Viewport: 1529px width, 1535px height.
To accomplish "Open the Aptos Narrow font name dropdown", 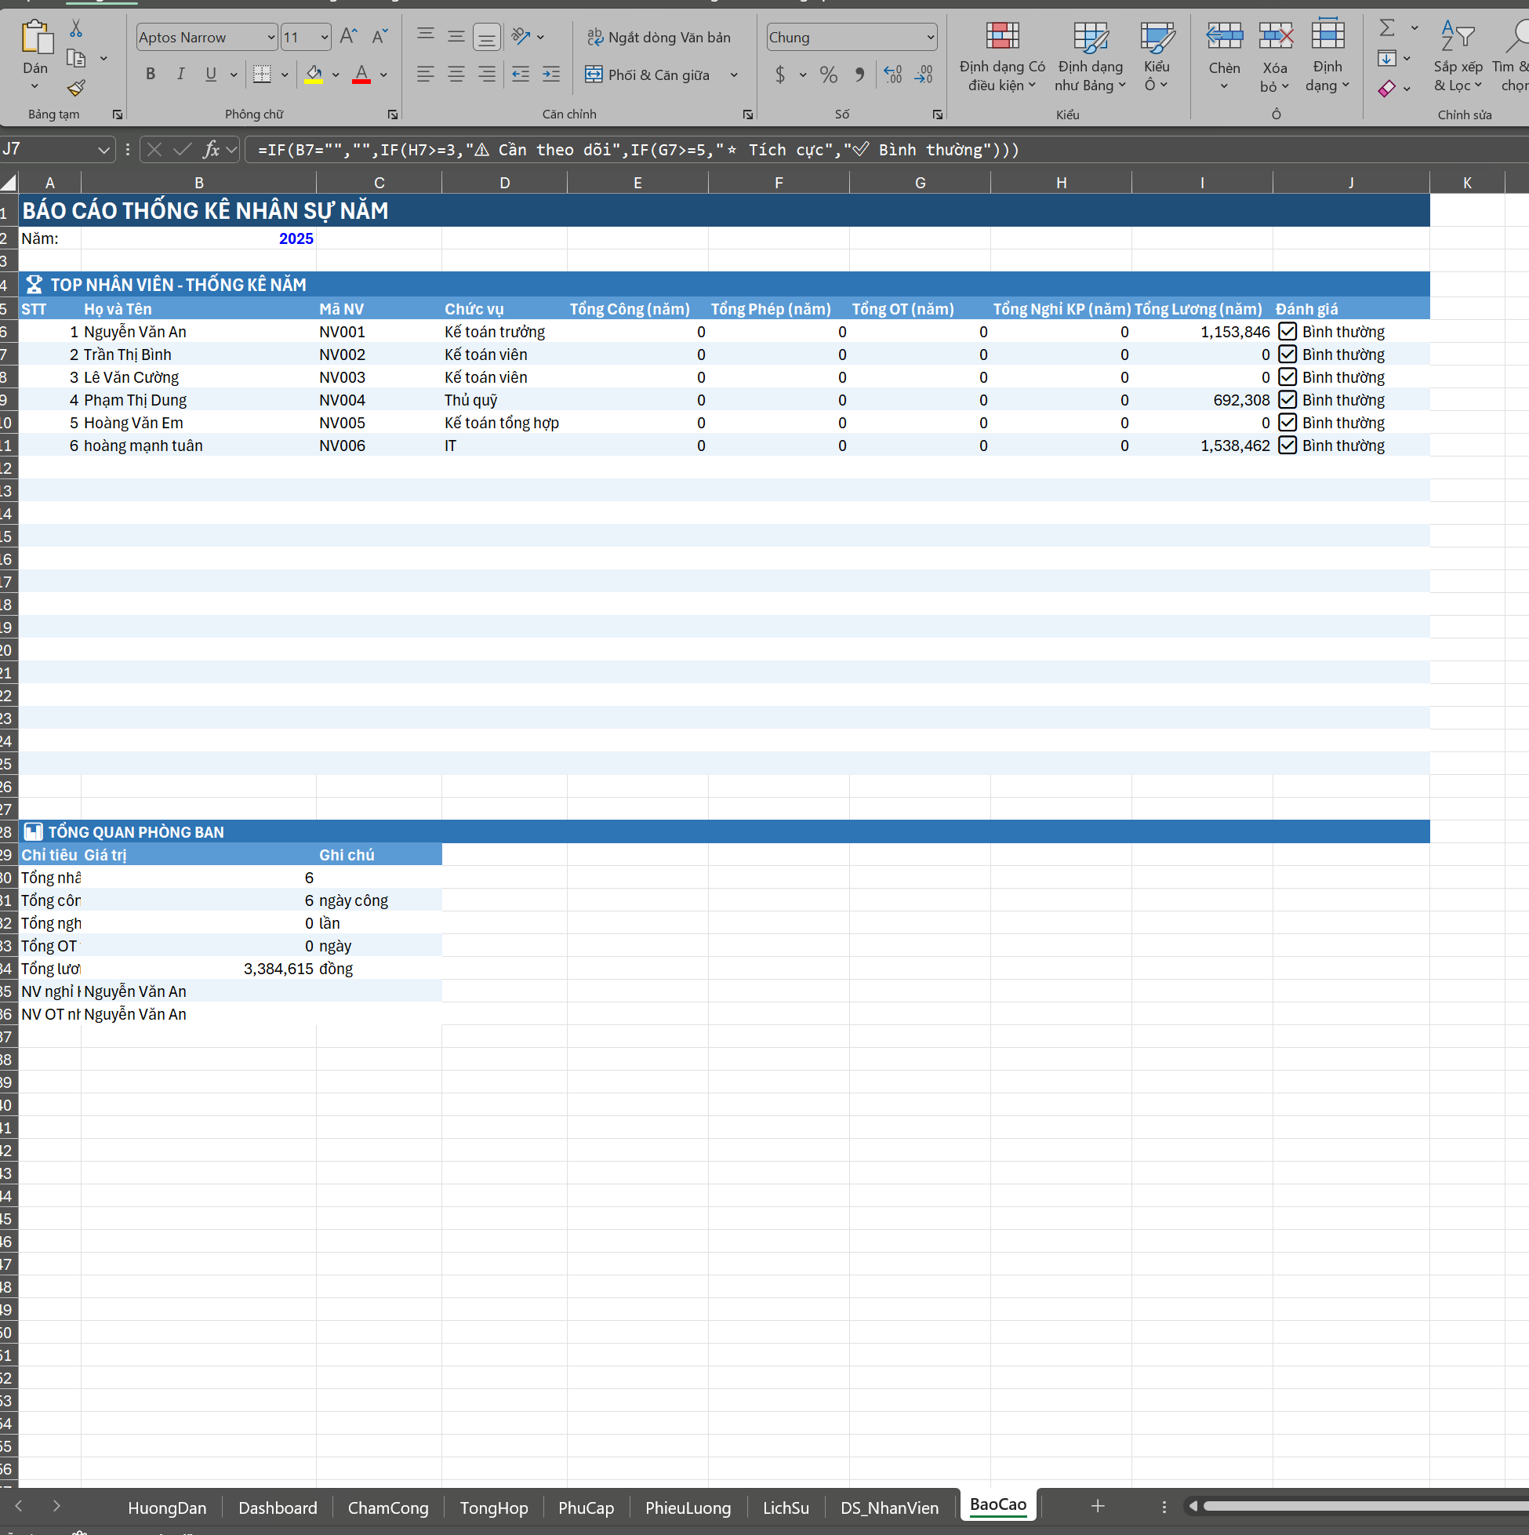I will 271,38.
